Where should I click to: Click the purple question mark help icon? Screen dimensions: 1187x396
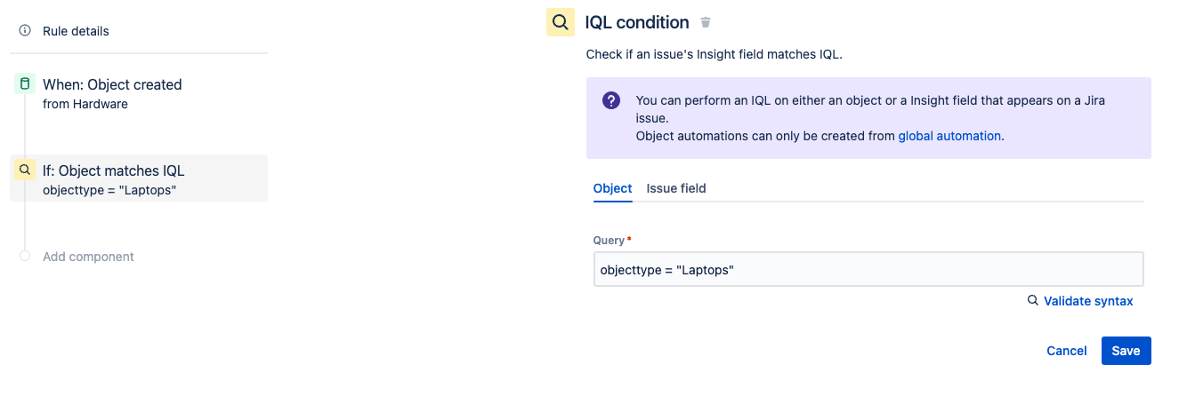click(x=611, y=100)
